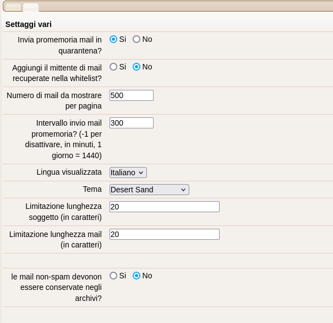Open the Lingua visualizzata dropdown
333x323 pixels.
[x=128, y=173]
